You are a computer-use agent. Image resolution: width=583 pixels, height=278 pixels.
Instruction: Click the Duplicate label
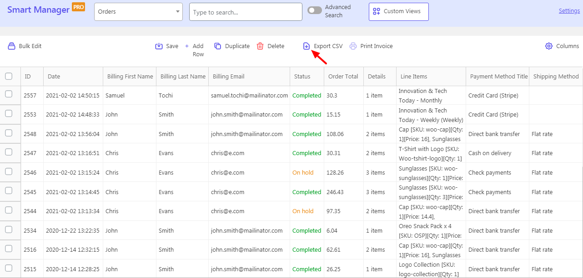(x=237, y=46)
